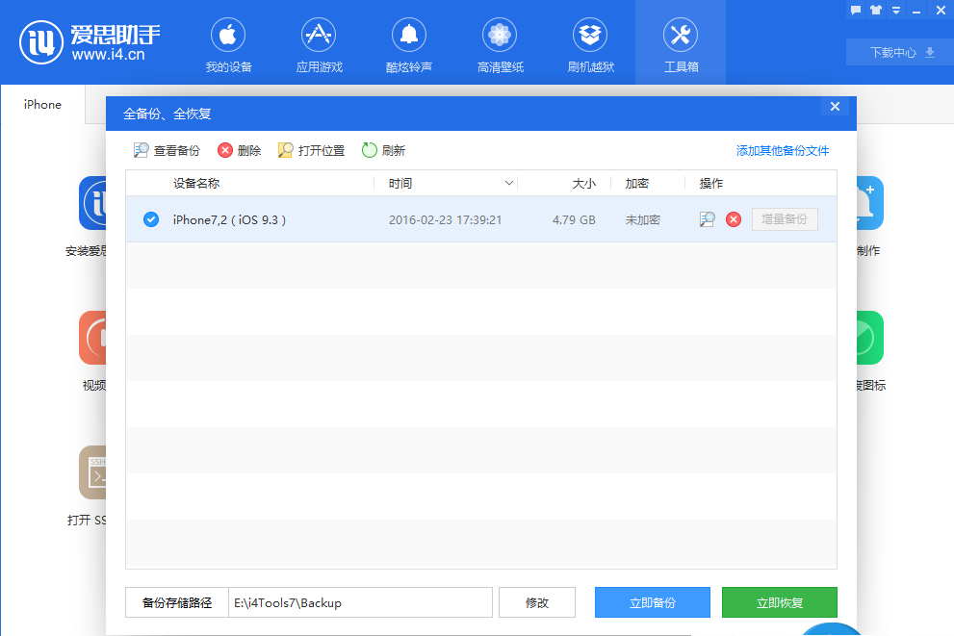Click backup time 2016-02-23 17:39:21
Image resolution: width=954 pixels, height=636 pixels.
(446, 219)
